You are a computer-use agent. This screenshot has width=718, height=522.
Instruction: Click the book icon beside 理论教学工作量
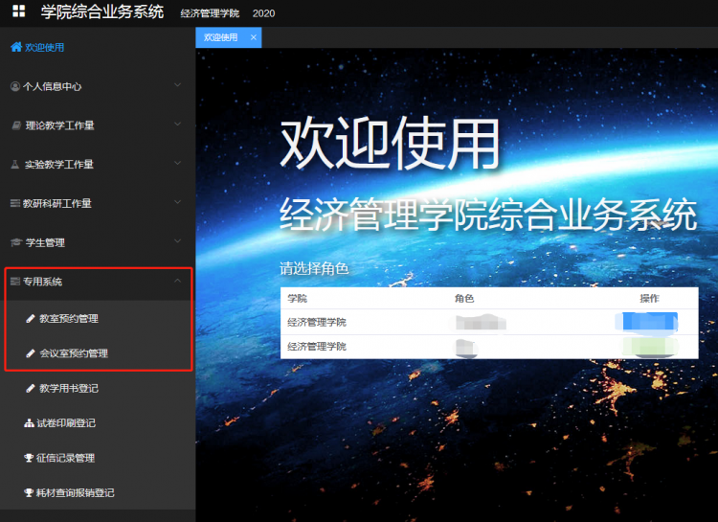(15, 125)
